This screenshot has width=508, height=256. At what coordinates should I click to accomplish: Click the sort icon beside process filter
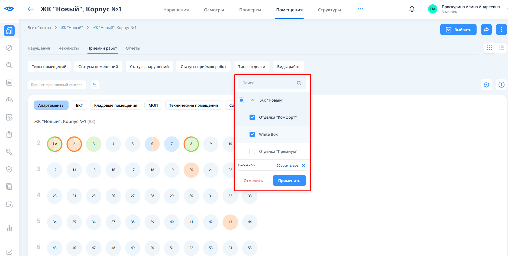(x=95, y=85)
